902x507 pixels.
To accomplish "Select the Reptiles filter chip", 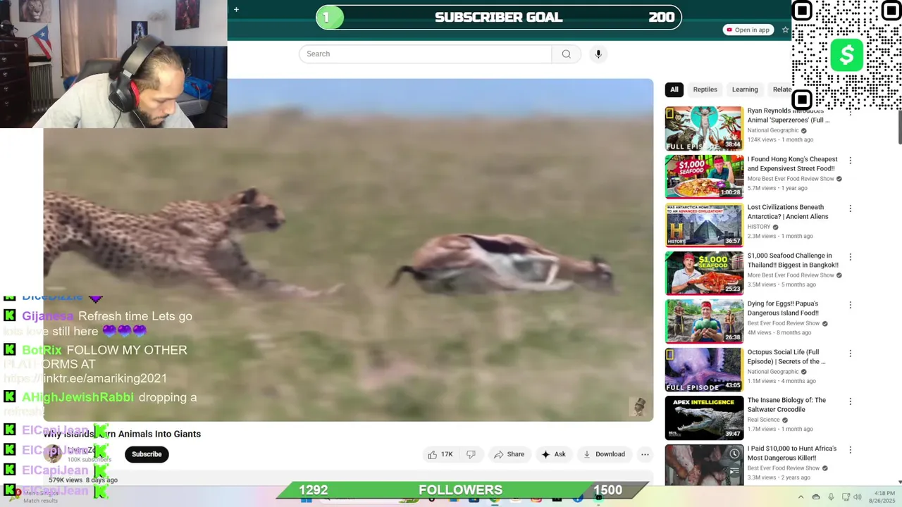I will pyautogui.click(x=705, y=89).
